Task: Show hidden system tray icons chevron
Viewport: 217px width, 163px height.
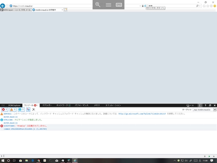Action: pos(174,160)
